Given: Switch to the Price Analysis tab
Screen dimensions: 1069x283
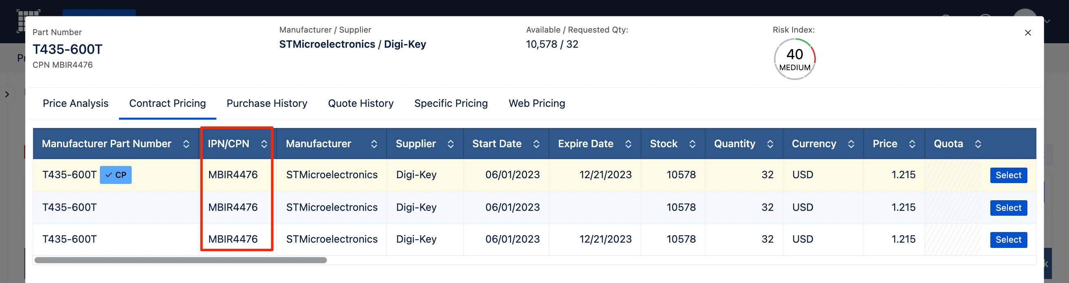Looking at the screenshot, I should [75, 103].
